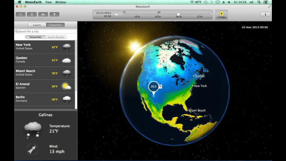This screenshot has width=286, height=161.
Task: Switch to the Layers tab
Action: point(37,25)
